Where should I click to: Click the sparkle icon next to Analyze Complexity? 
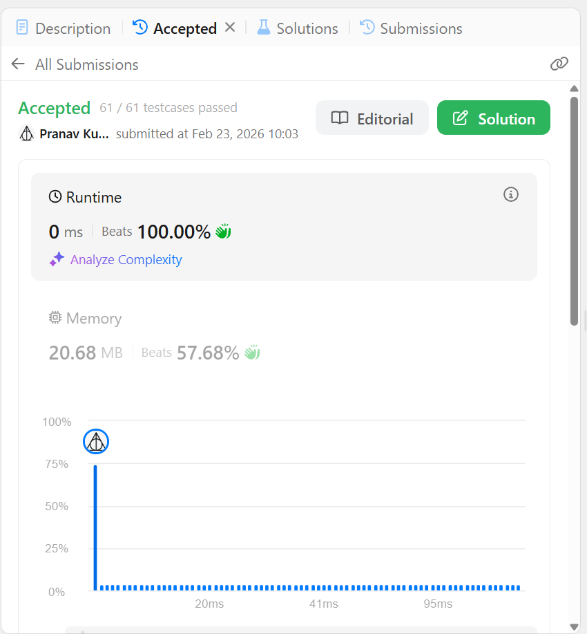(x=57, y=259)
